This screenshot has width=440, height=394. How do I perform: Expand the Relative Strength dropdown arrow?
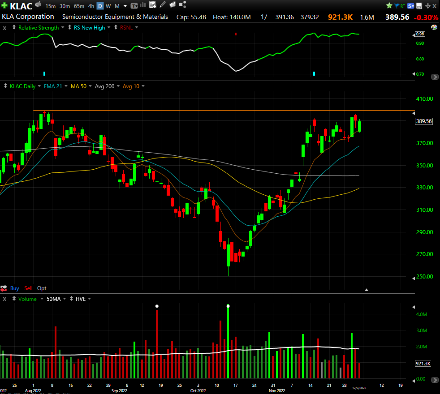pyautogui.click(x=63, y=27)
